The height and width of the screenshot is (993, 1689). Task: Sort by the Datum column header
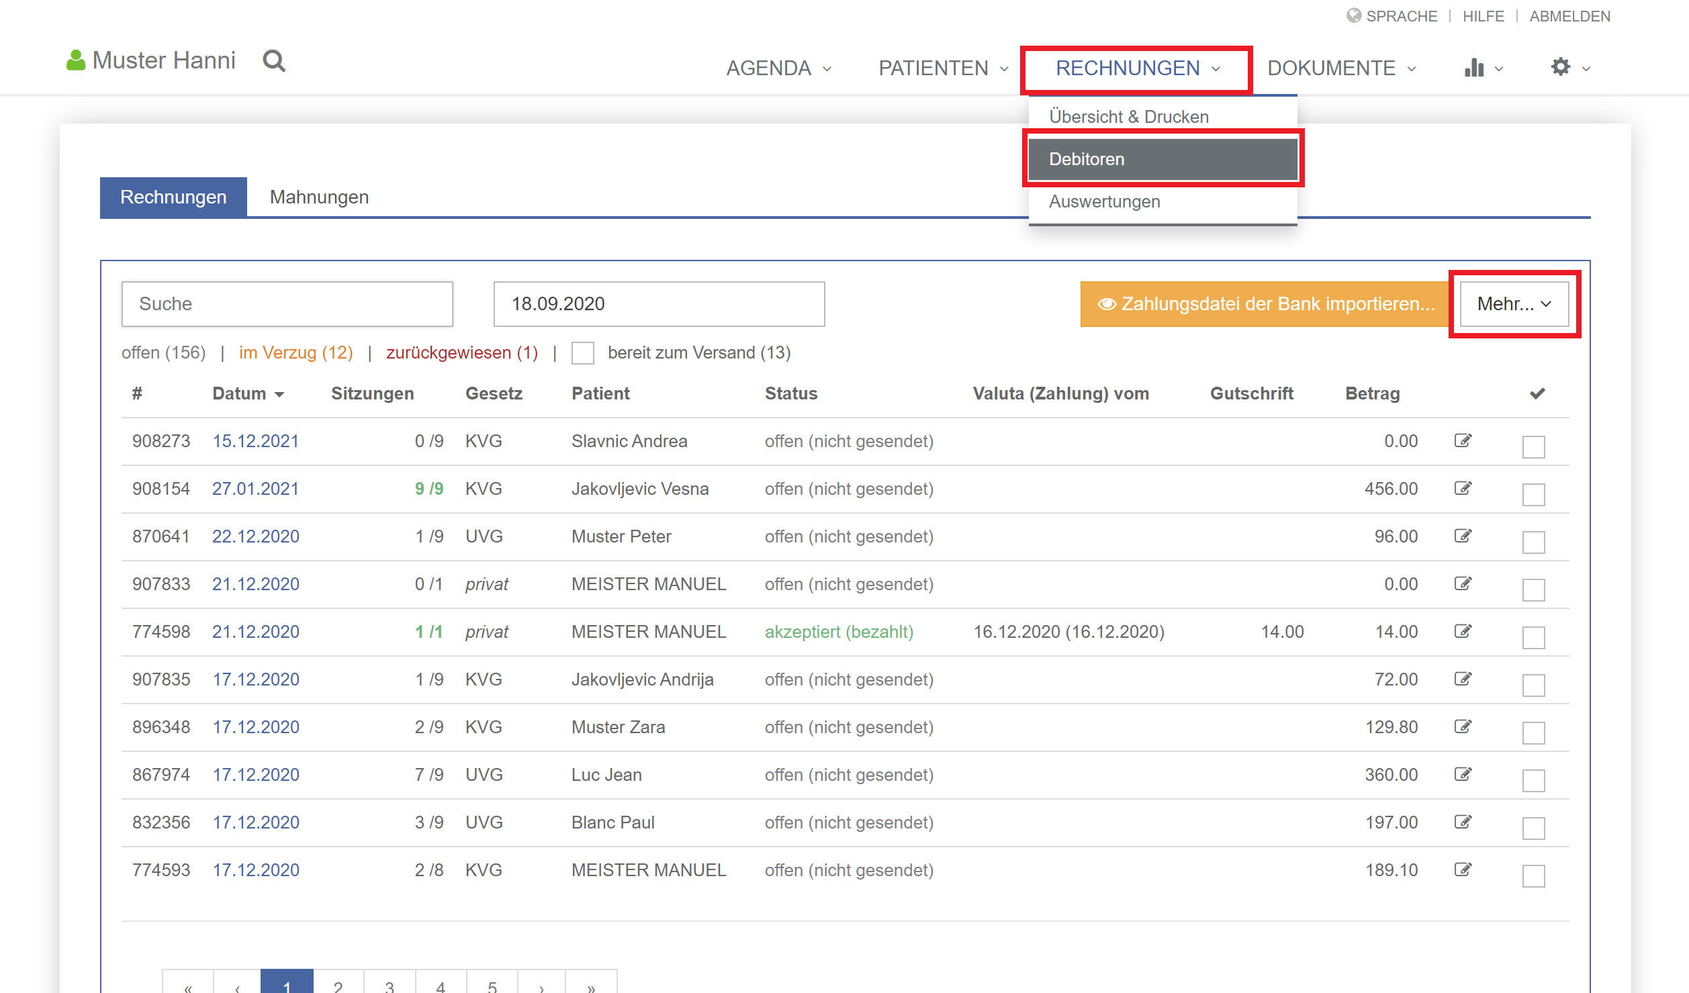coord(248,393)
